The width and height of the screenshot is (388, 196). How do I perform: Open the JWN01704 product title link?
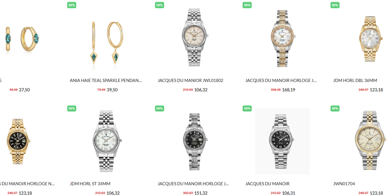click(x=344, y=184)
